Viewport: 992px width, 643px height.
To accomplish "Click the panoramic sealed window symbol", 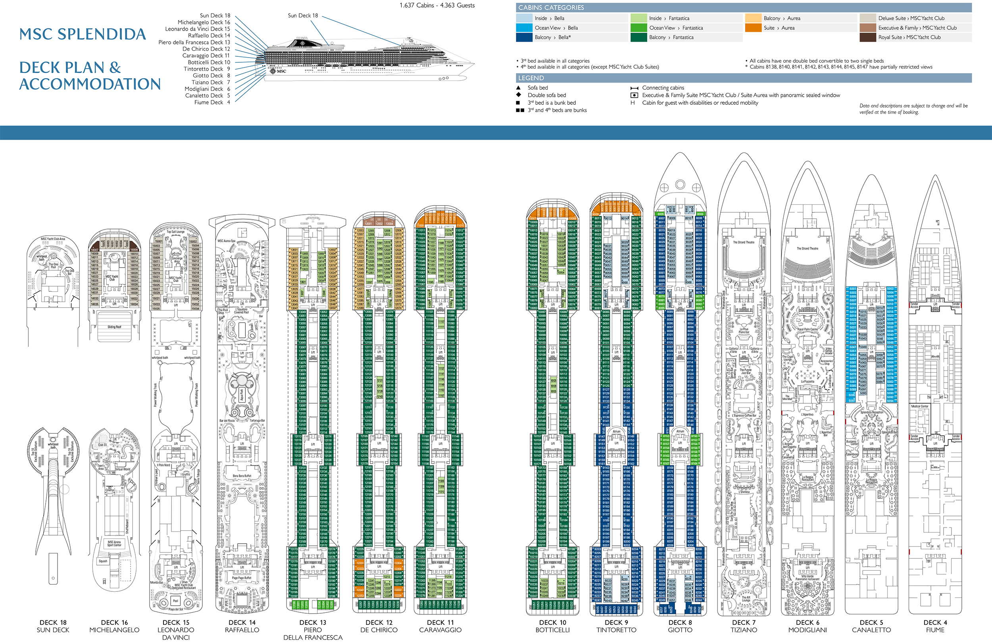I will pos(634,95).
